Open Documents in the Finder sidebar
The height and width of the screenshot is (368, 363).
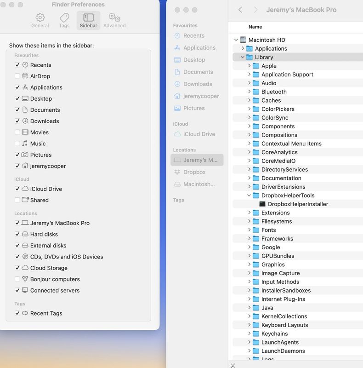pyautogui.click(x=197, y=72)
